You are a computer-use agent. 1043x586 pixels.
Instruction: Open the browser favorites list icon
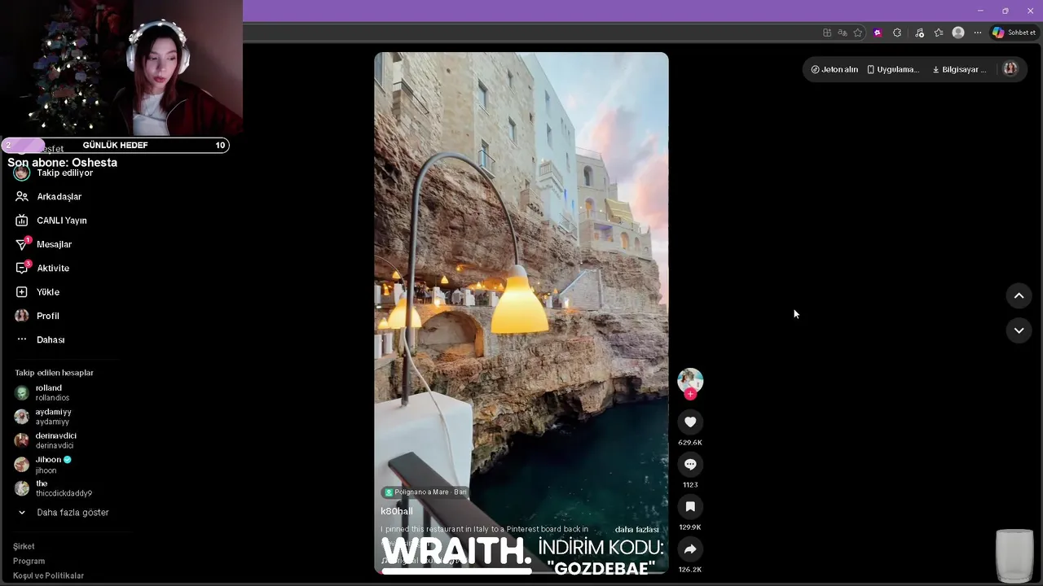tap(939, 33)
